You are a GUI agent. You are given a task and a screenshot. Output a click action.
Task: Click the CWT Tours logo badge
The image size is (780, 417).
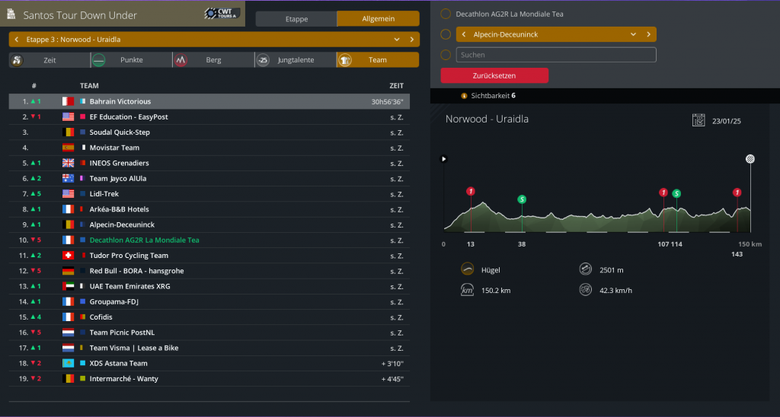tap(222, 14)
